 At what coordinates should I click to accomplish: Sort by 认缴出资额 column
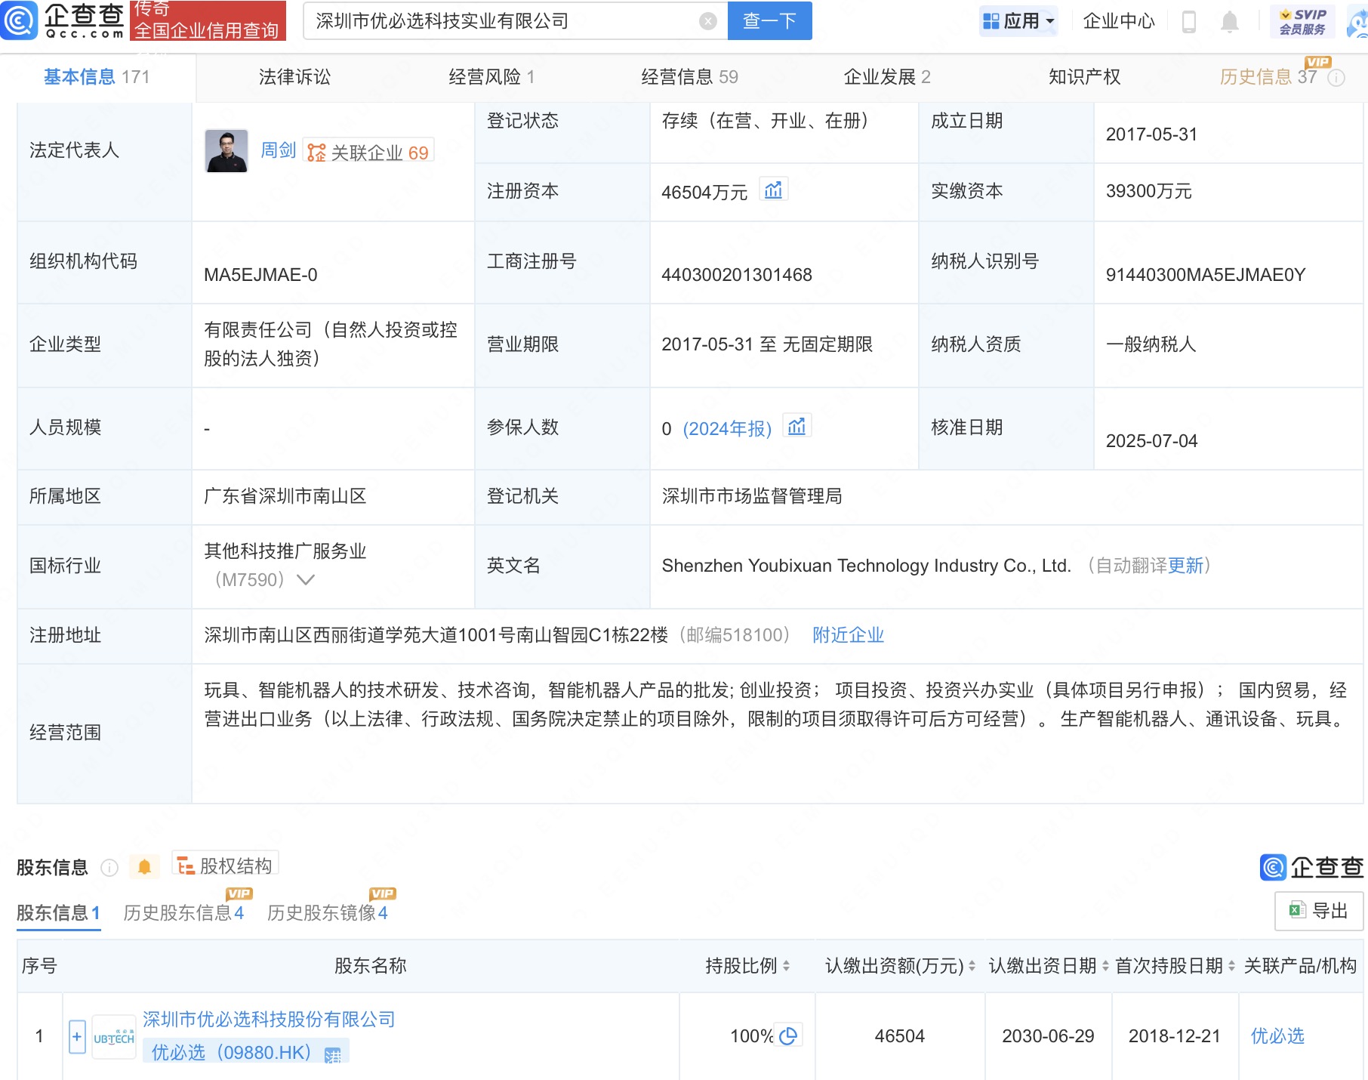tap(972, 965)
